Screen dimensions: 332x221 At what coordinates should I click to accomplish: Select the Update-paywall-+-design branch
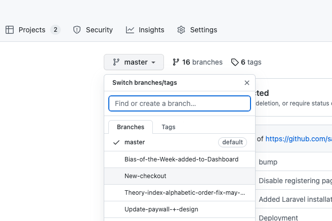click(180, 209)
